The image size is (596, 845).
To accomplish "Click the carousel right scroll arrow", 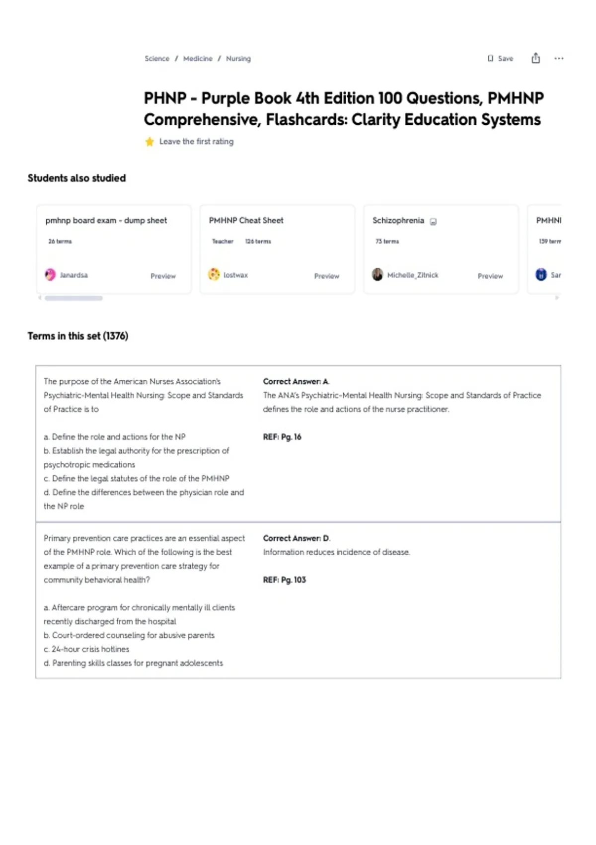I will tap(557, 298).
